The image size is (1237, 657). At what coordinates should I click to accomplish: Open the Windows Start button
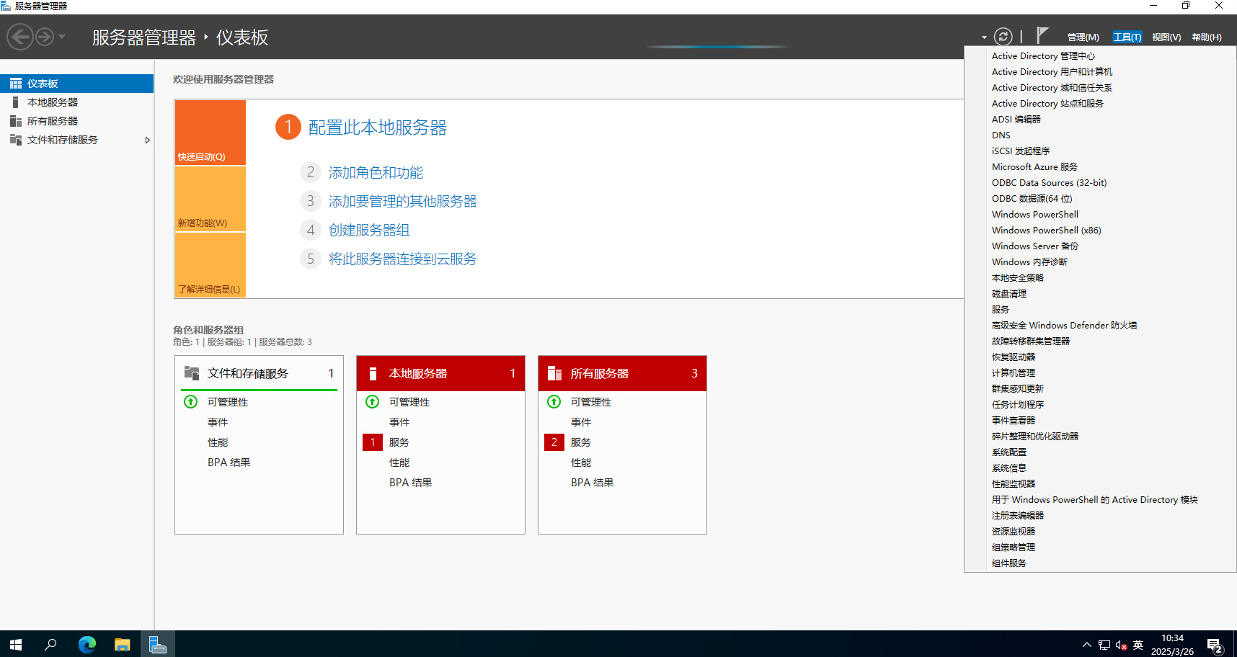16,644
